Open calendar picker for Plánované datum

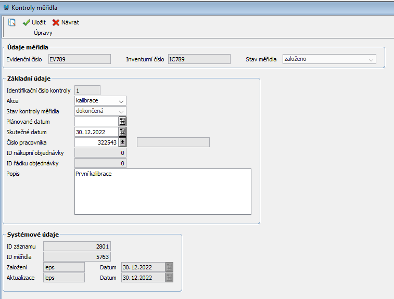(x=122, y=122)
